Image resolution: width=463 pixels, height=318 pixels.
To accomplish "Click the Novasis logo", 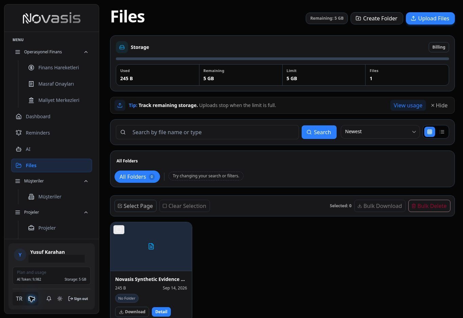I will 52,18.
